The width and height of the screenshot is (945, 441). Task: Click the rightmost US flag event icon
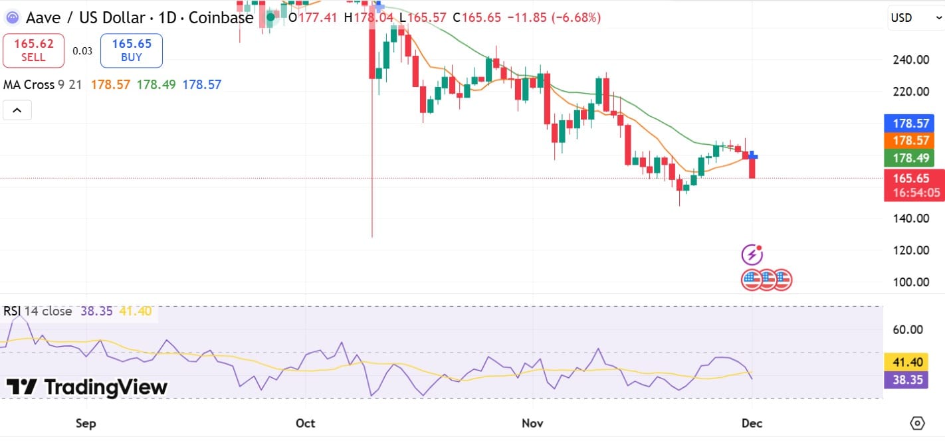click(x=782, y=280)
